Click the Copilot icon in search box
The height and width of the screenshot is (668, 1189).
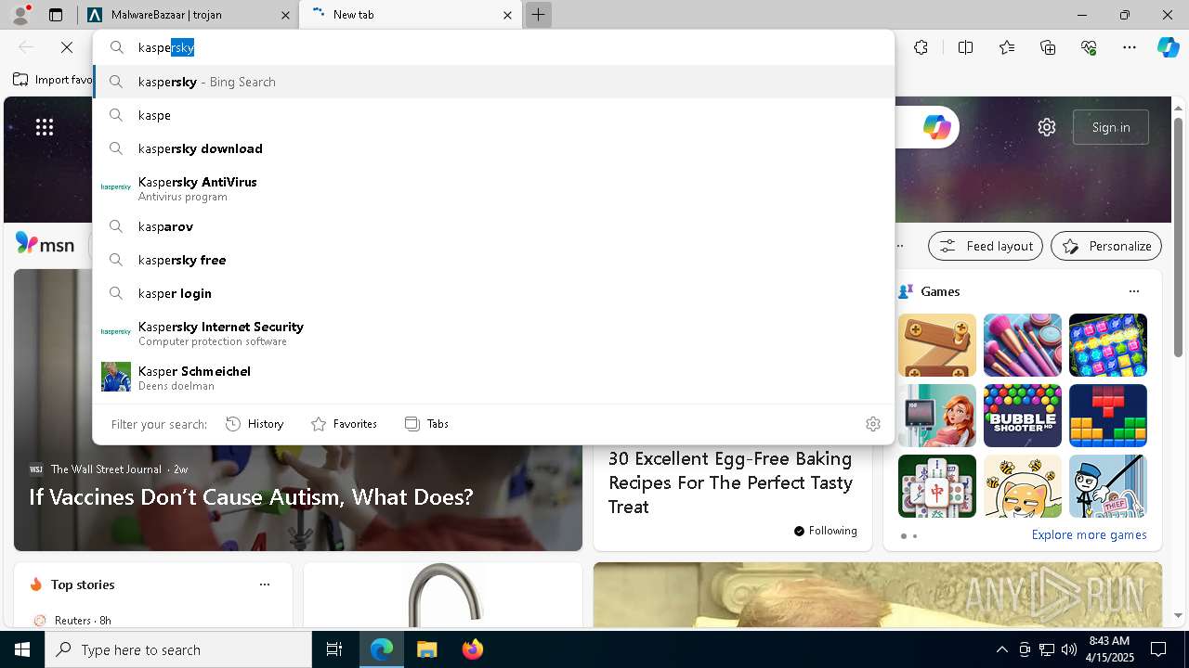coord(936,127)
